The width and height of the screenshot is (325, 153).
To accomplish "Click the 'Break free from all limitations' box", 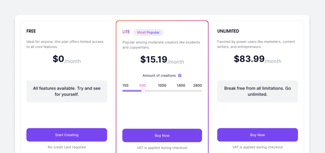I will 257,91.
